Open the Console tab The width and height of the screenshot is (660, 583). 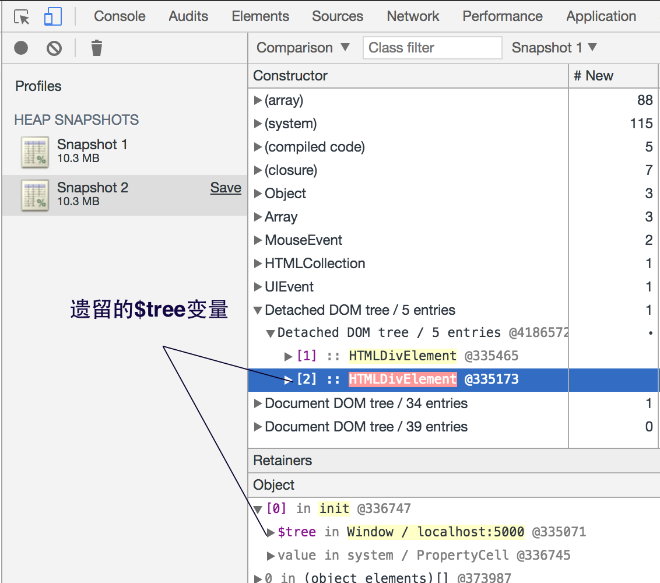[x=120, y=16]
